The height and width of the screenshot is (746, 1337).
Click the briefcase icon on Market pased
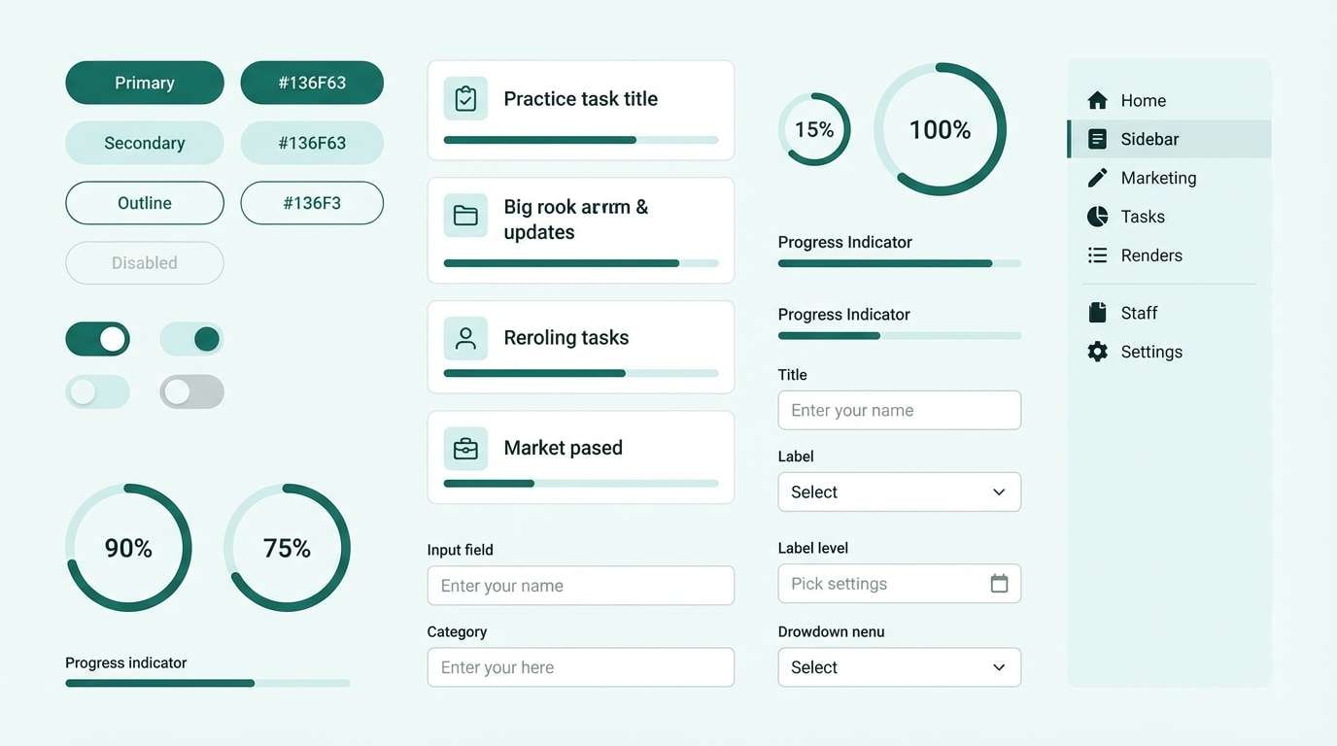(x=465, y=448)
